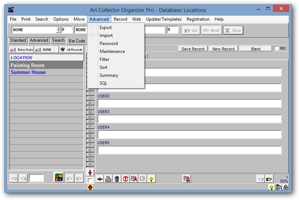
Task: Click the trash can delete icon
Action: click(x=117, y=179)
